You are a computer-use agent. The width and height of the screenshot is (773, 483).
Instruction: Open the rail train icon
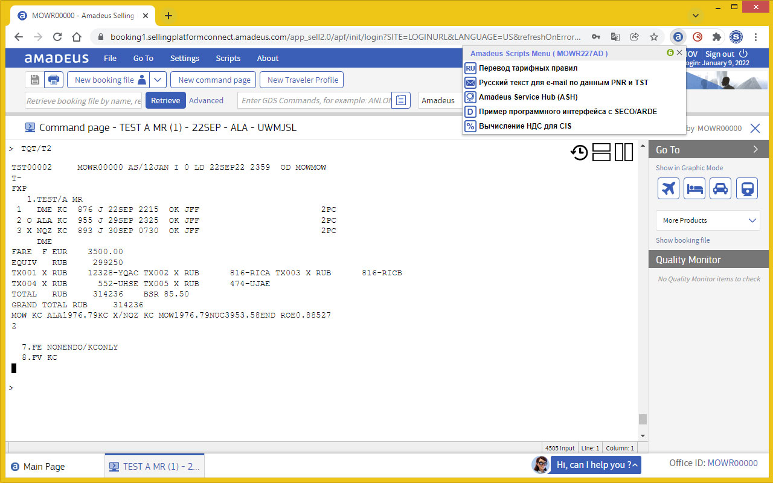pyautogui.click(x=747, y=188)
